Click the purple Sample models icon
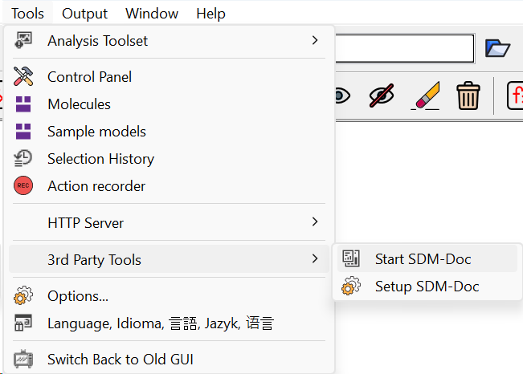The width and height of the screenshot is (523, 374). point(23,132)
